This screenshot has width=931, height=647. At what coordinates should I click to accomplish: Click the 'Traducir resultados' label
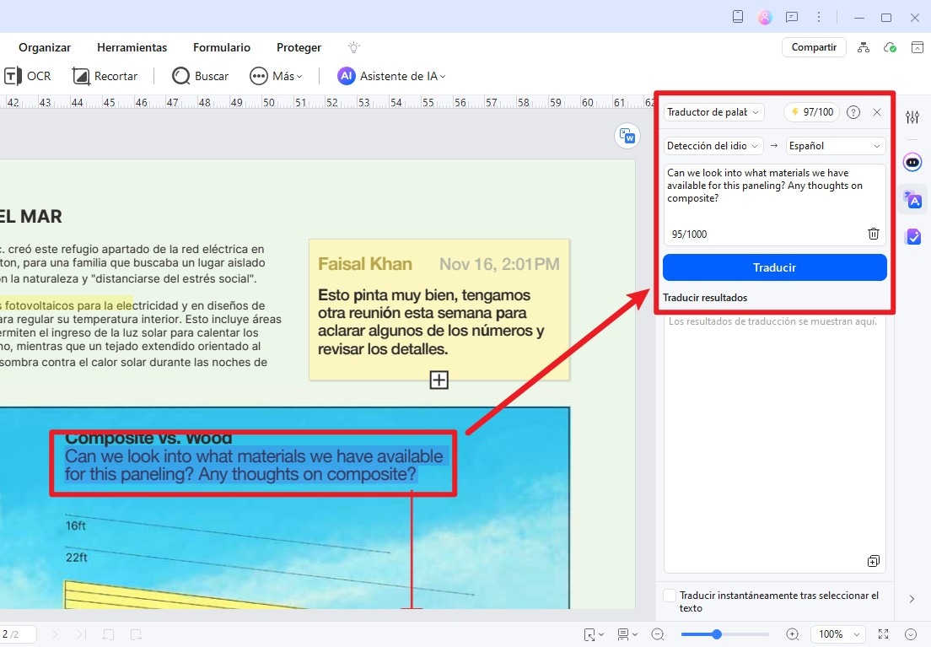pos(705,298)
